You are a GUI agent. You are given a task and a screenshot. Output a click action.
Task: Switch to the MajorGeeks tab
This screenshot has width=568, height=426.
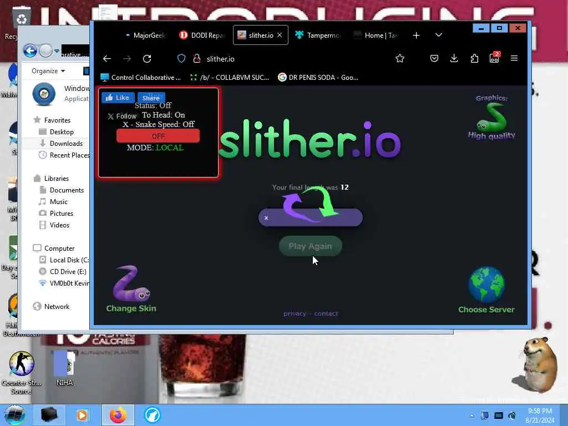click(x=145, y=35)
